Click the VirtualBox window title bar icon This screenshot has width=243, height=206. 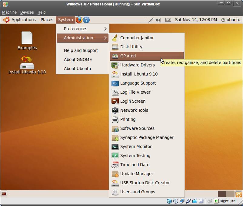5,4
